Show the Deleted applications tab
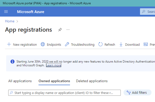The image size is (155, 102). point(92,81)
